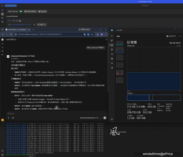Viewport: 183px width, 157px height.
Task: Click the deepseek-v4-flash model link in LM Studio
Action: pyautogui.click(x=21, y=24)
